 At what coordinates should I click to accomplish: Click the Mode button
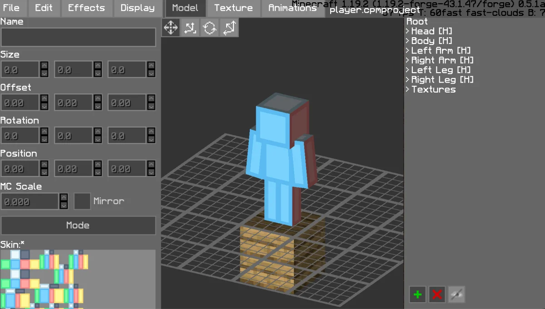[78, 226]
